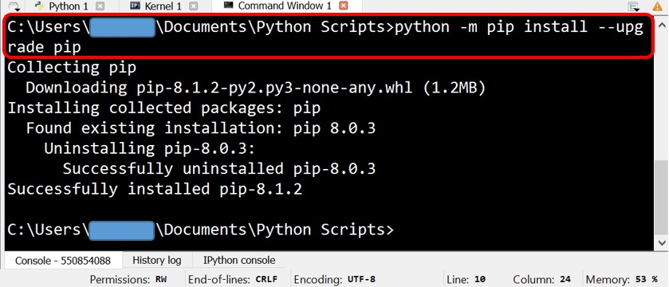Select the Console - 550854088 tab

pyautogui.click(x=63, y=261)
